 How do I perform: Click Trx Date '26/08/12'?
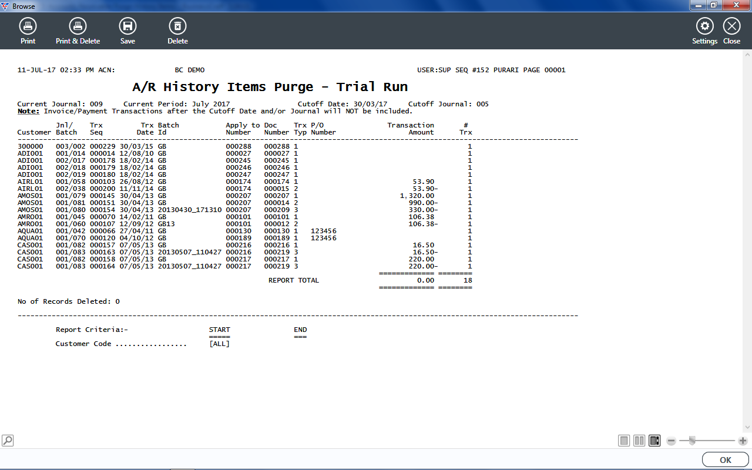[x=136, y=182]
